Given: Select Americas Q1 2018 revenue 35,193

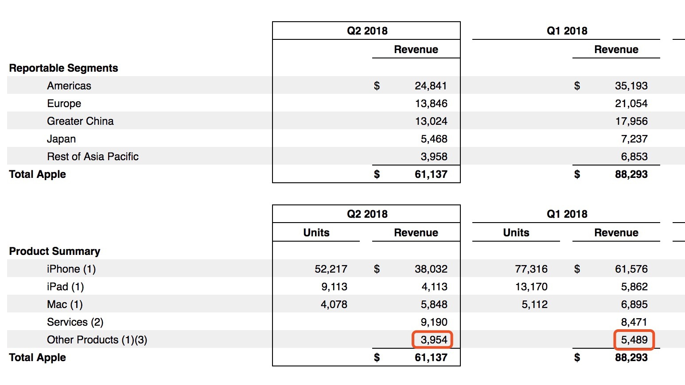Looking at the screenshot, I should (x=631, y=86).
